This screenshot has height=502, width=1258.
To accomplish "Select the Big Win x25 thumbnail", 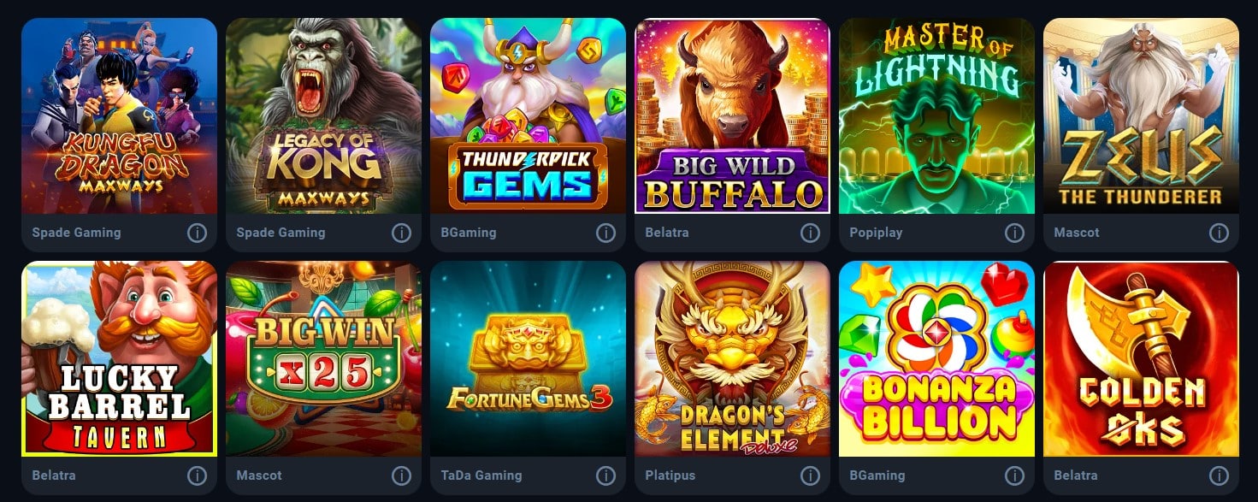I will pos(323,358).
